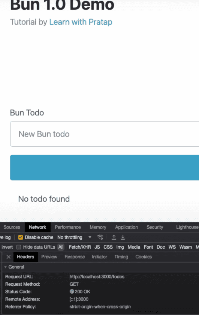Open the Response tab
This screenshot has width=199, height=315.
75,257
